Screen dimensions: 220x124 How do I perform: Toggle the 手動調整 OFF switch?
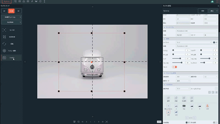tap(188, 123)
